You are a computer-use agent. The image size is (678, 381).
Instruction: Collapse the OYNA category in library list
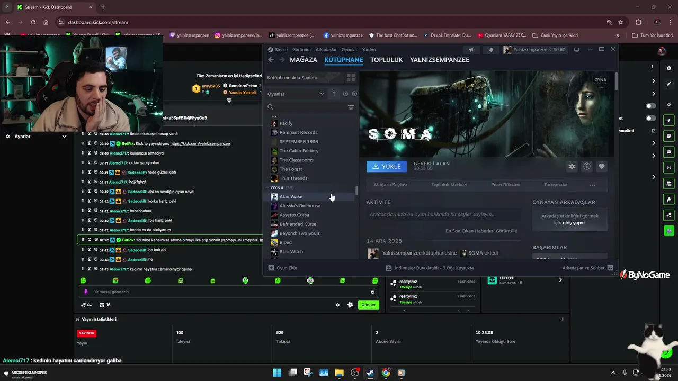click(x=267, y=188)
